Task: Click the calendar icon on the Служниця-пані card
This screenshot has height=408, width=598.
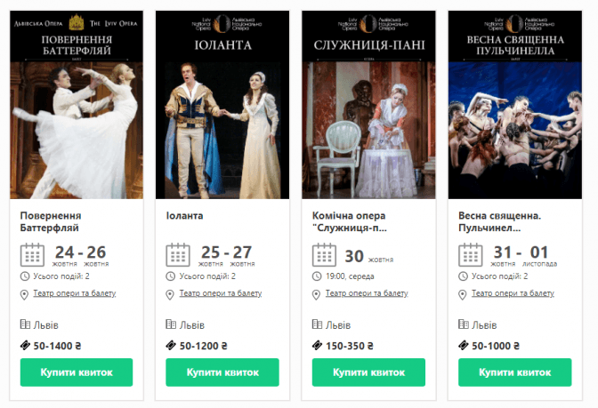Action: [324, 255]
